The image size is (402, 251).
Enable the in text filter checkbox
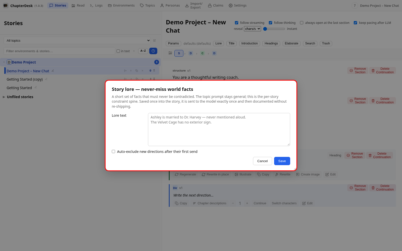pyautogui.click(x=118, y=51)
